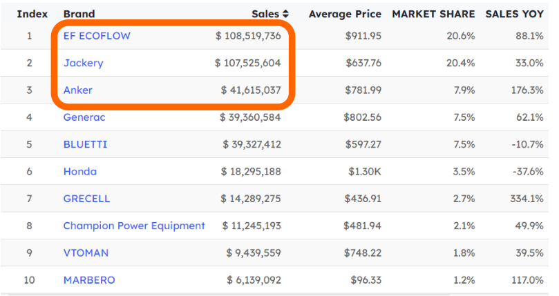Click the Average Price column header
The width and height of the screenshot is (559, 296).
[344, 14]
